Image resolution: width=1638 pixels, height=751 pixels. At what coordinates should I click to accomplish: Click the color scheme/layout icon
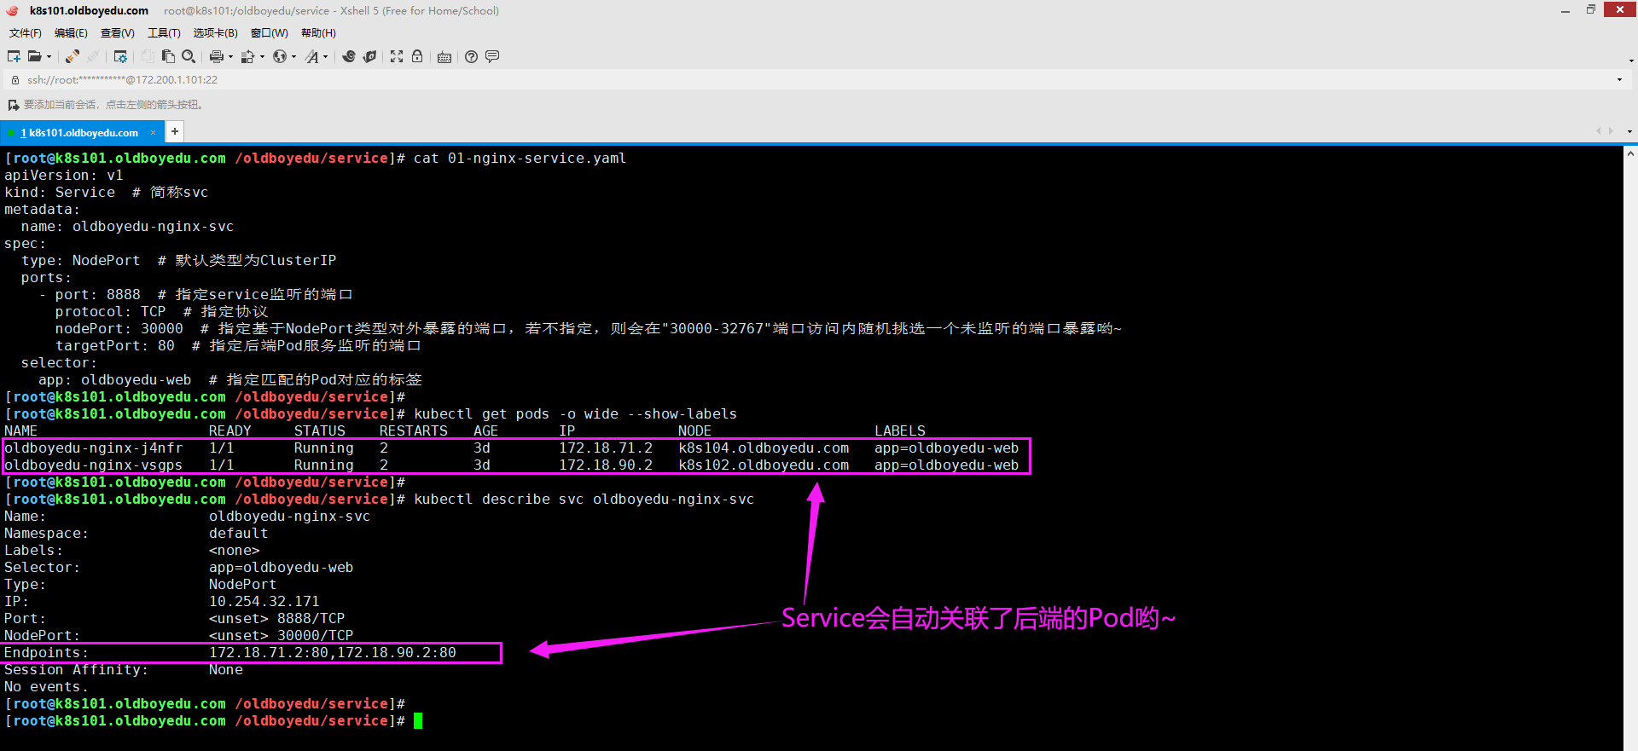tap(247, 56)
